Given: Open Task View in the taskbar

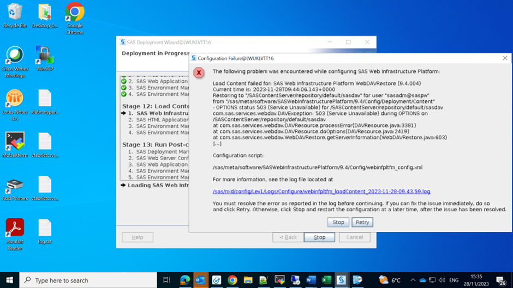Looking at the screenshot, I should click(166, 280).
